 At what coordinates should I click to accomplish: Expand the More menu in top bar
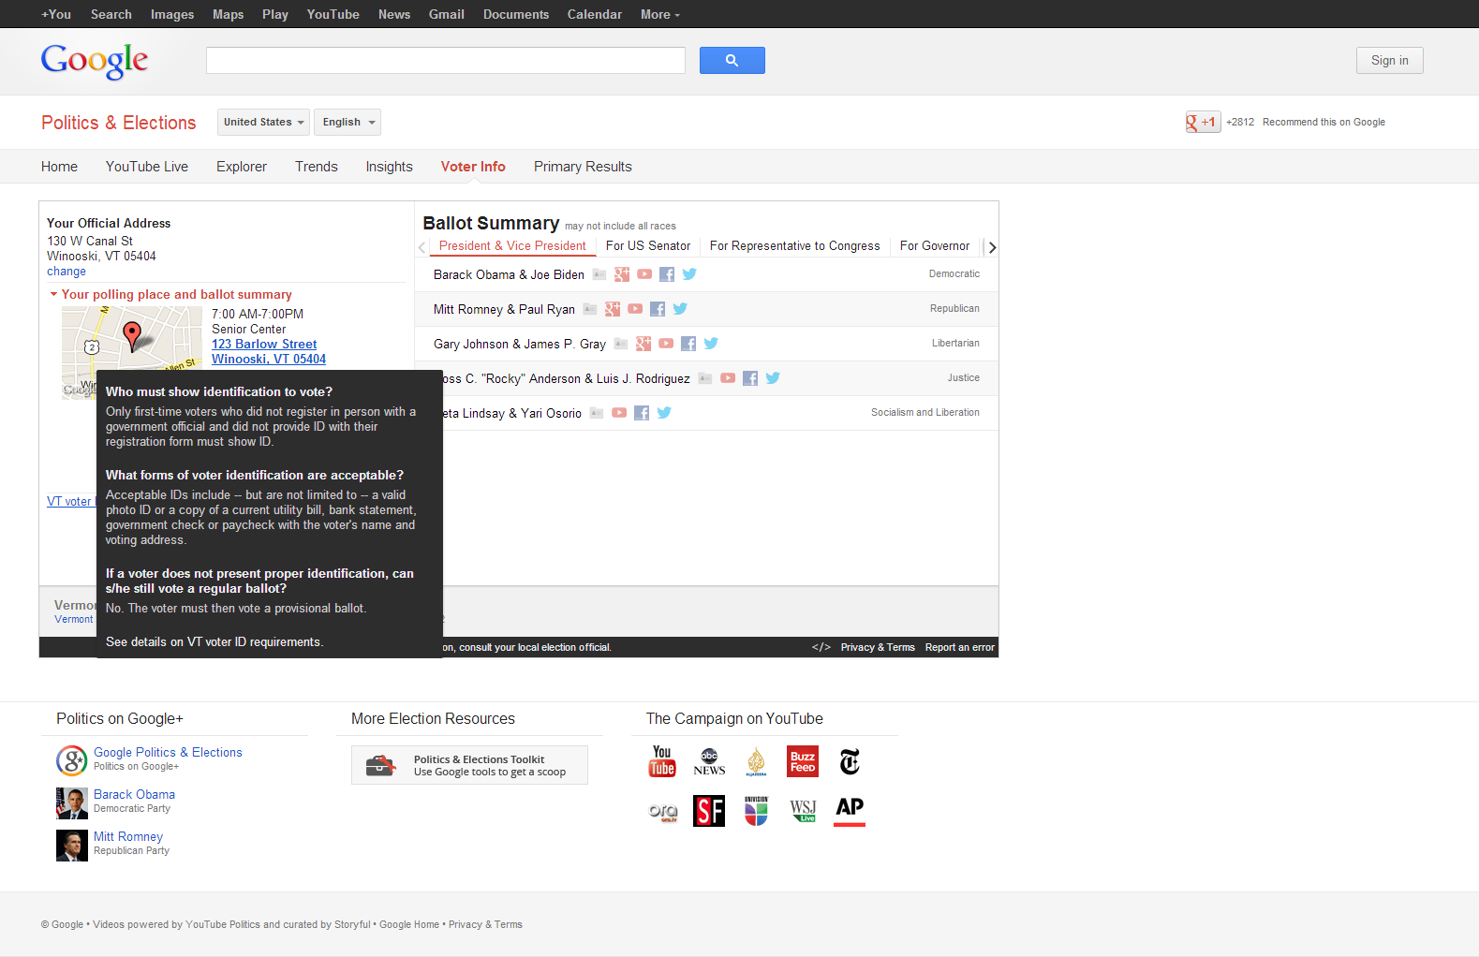[660, 14]
